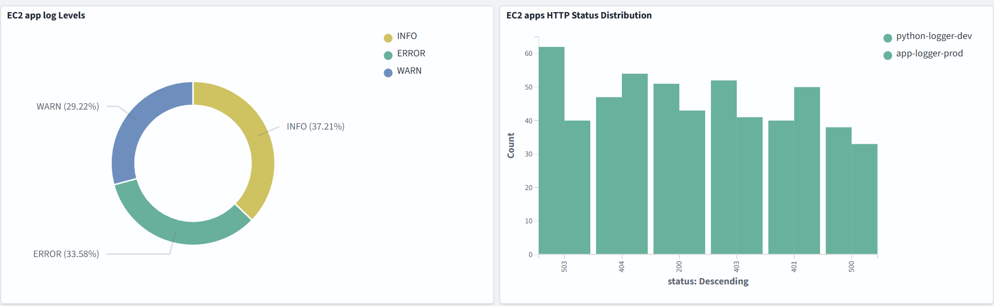Click the shorter bar for status 500

(864, 199)
